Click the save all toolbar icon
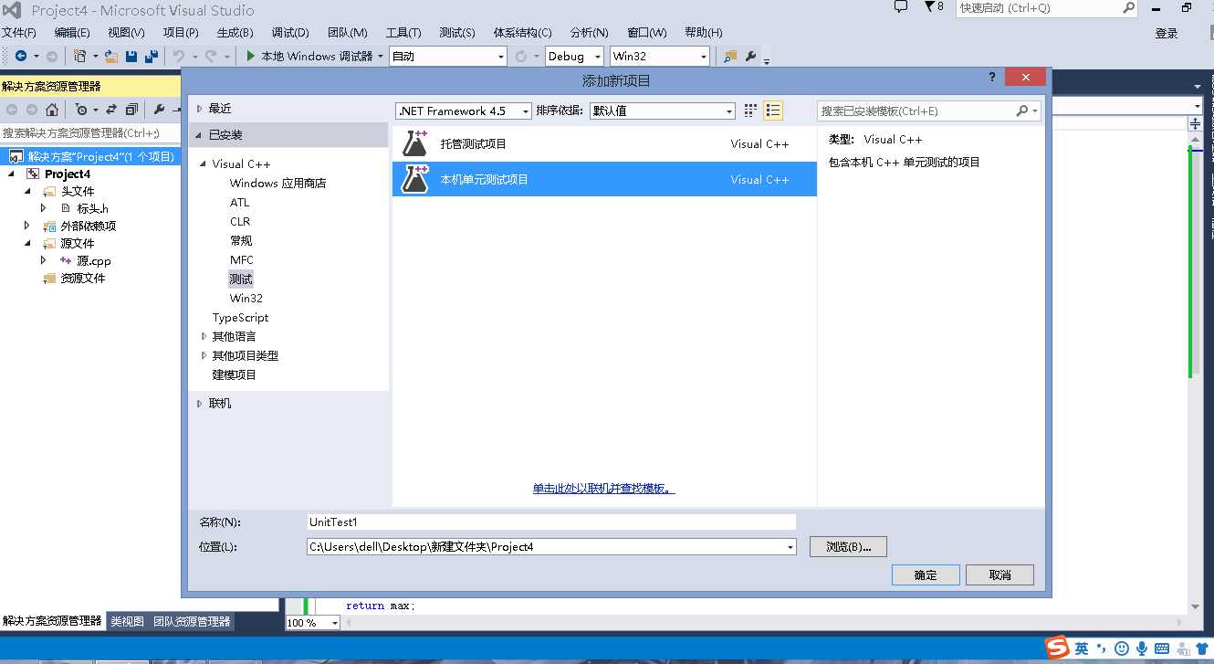The image size is (1214, 664). [x=150, y=57]
